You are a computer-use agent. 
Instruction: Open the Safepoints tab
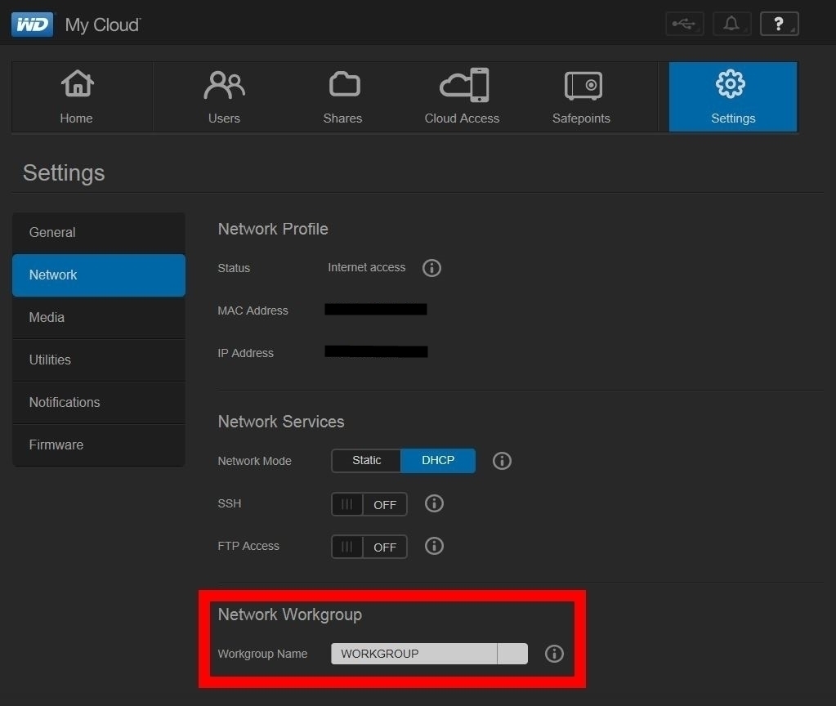[581, 97]
